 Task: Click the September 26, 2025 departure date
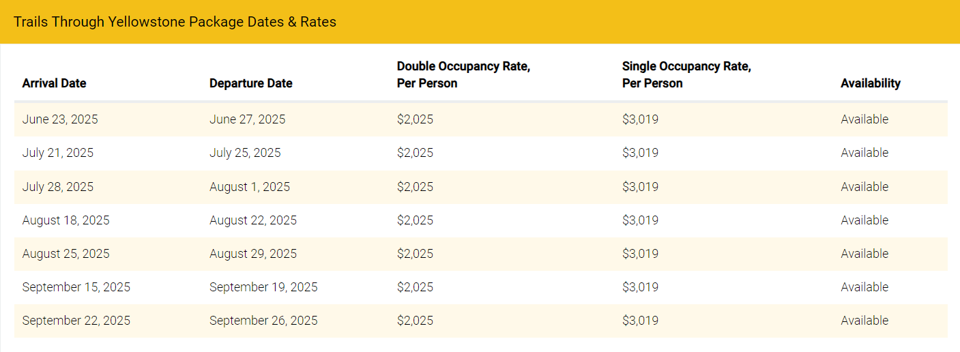pos(263,321)
